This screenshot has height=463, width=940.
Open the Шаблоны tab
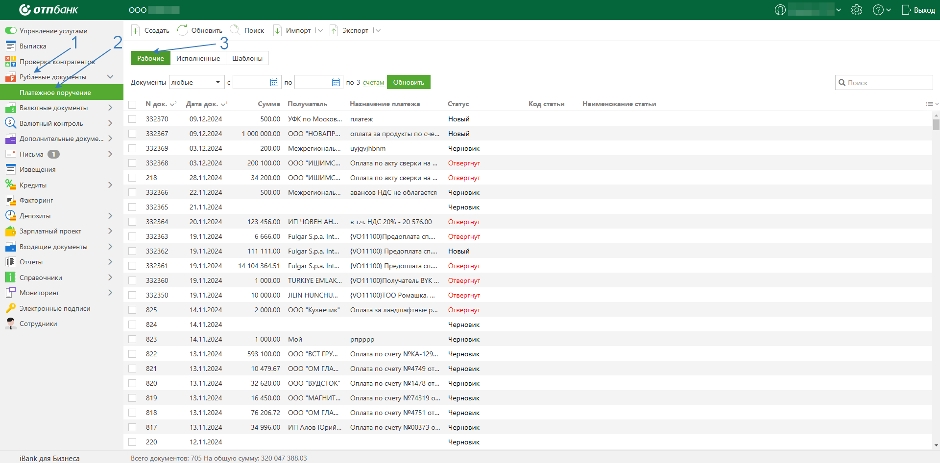247,58
